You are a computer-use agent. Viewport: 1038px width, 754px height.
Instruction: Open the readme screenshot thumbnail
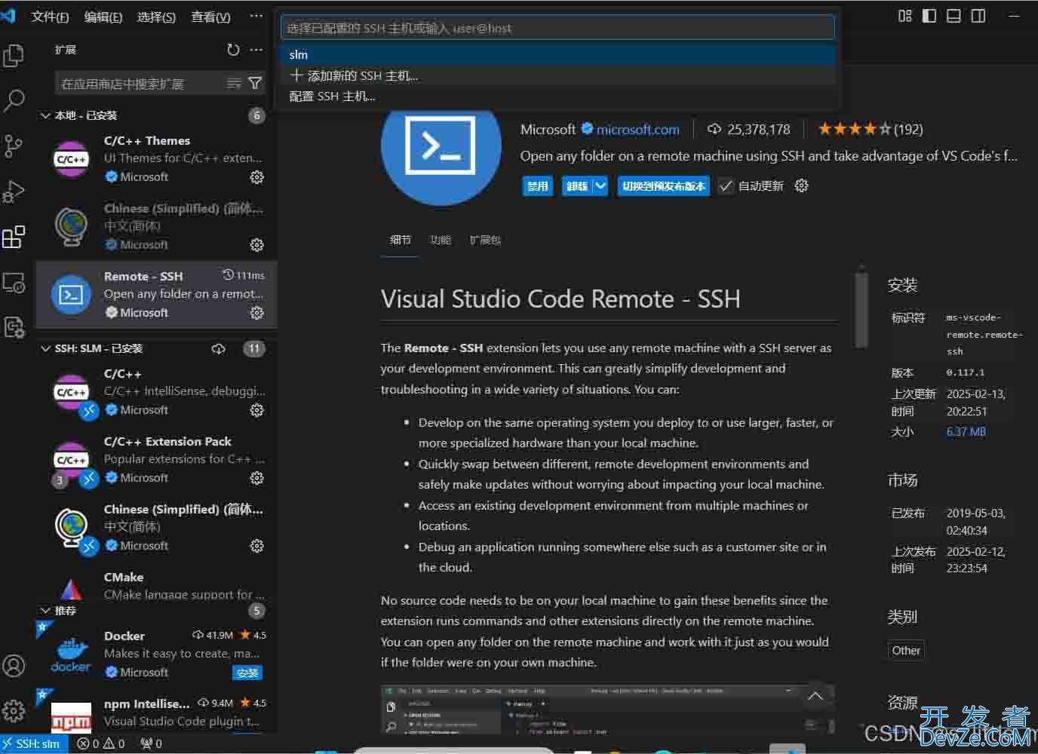point(607,709)
